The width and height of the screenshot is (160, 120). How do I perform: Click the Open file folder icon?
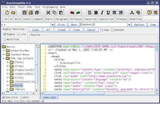(13, 13)
